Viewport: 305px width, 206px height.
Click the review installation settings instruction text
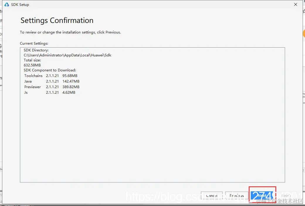click(x=70, y=32)
